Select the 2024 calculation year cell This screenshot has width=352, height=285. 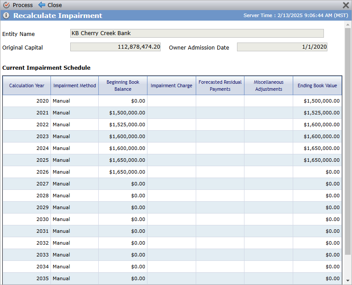coord(27,148)
